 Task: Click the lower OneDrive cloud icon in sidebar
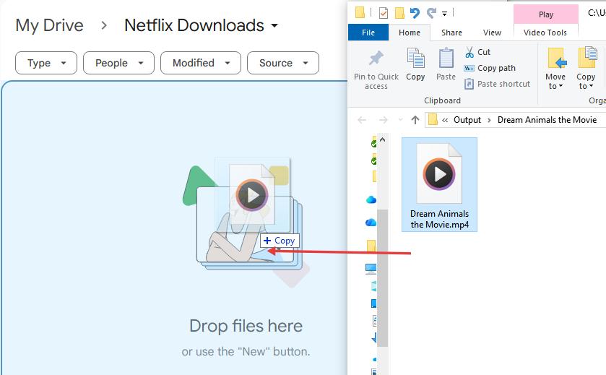click(371, 223)
